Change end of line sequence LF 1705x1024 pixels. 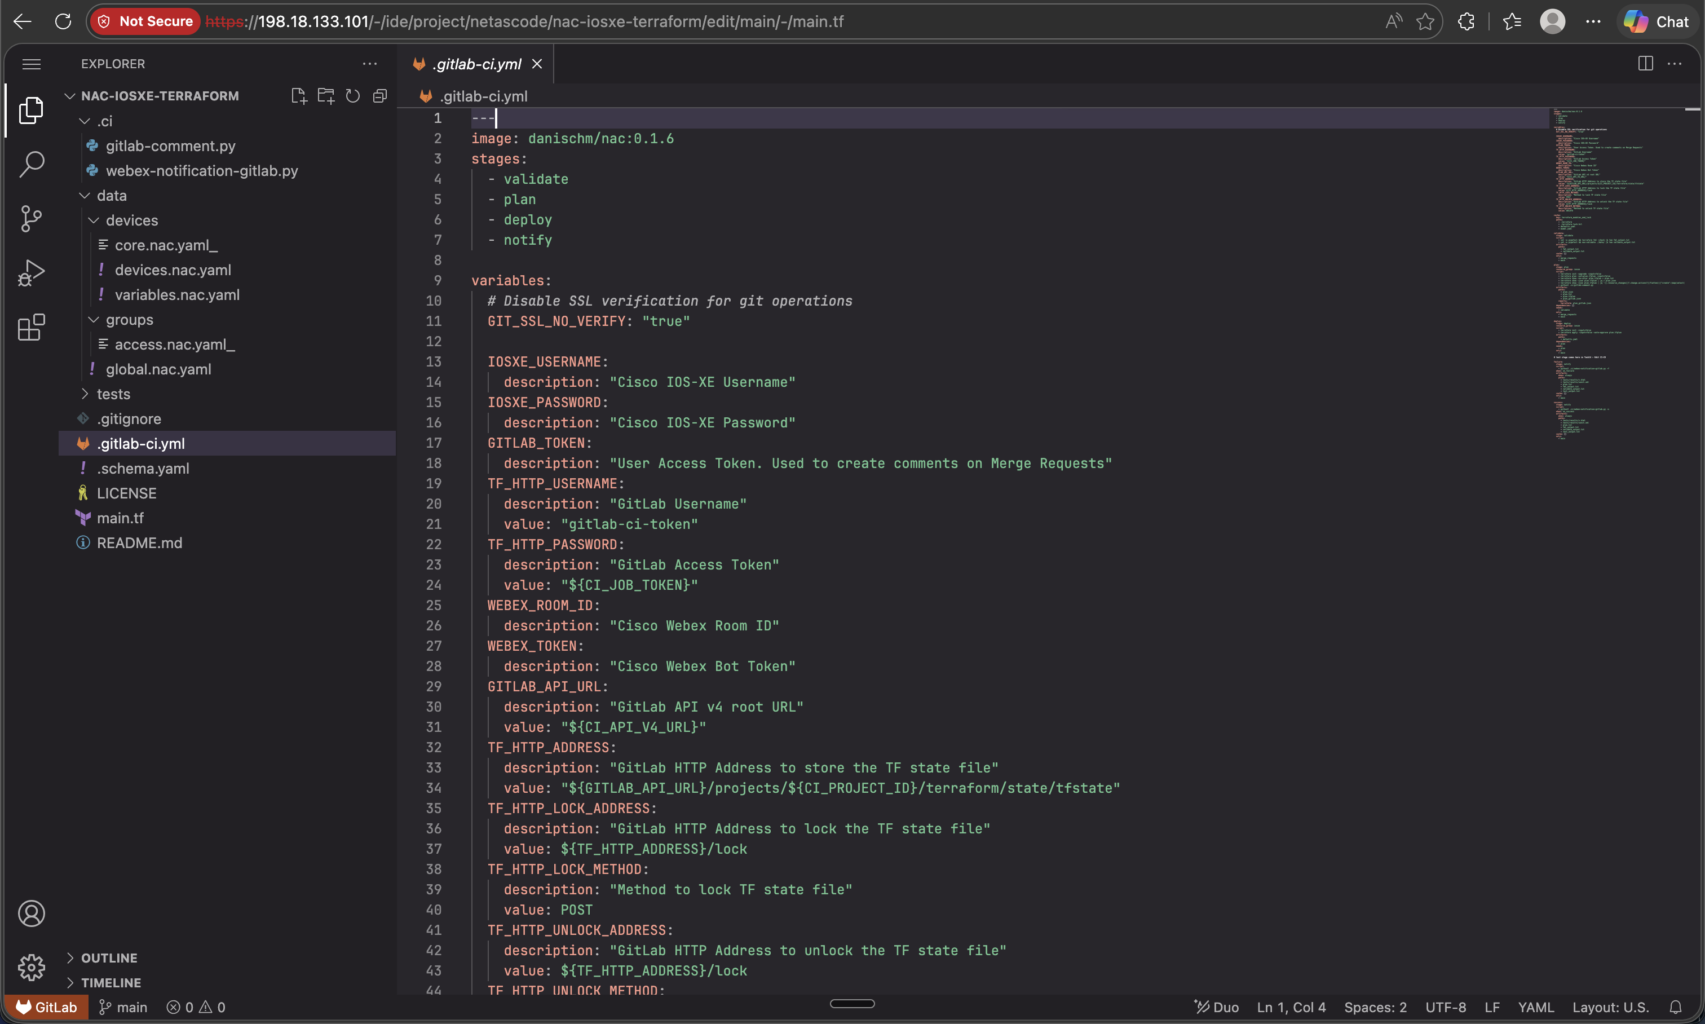coord(1492,1007)
